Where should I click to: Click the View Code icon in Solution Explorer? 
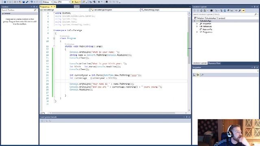[236, 11]
